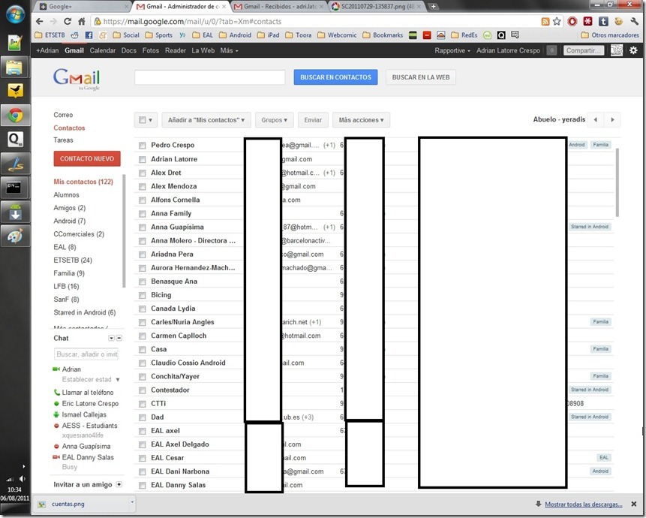Open Adrian Latorre Crespo account menu
646x518 pixels.
pyautogui.click(x=508, y=50)
